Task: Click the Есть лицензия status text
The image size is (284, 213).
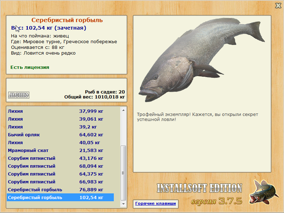Action: point(30,67)
